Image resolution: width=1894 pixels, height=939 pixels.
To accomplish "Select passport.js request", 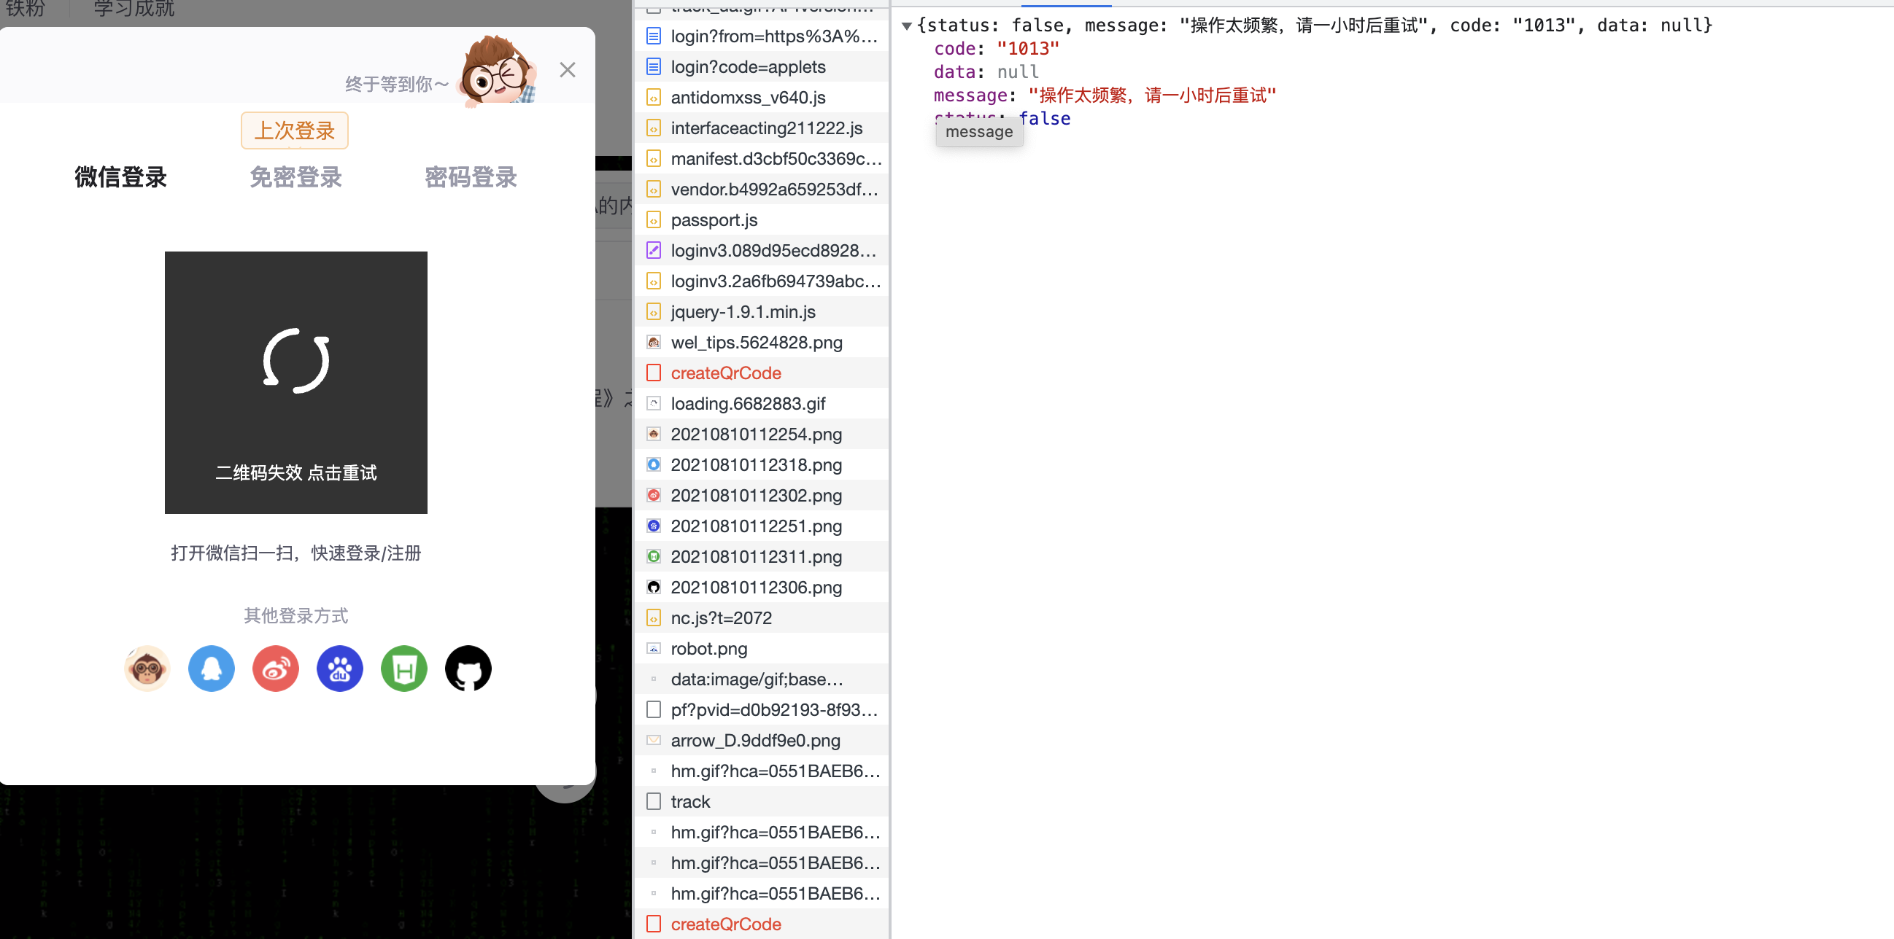I will tap(761, 219).
